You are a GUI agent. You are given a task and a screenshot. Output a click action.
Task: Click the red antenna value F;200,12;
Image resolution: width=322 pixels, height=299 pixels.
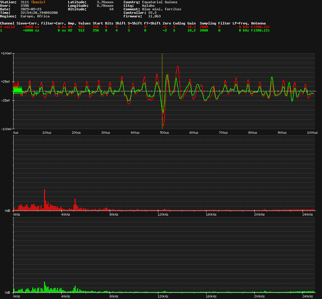coord(260,27)
